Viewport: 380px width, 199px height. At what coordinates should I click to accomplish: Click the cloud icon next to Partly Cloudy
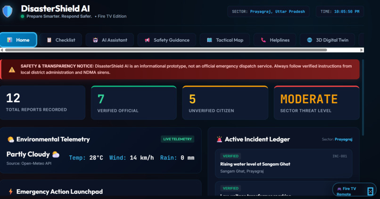pos(56,154)
